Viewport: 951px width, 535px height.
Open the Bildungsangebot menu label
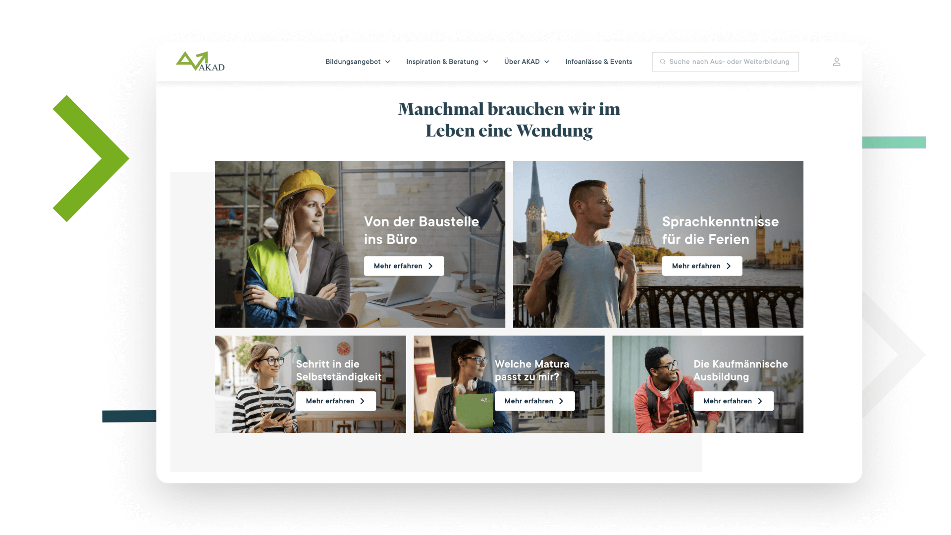pyautogui.click(x=353, y=62)
